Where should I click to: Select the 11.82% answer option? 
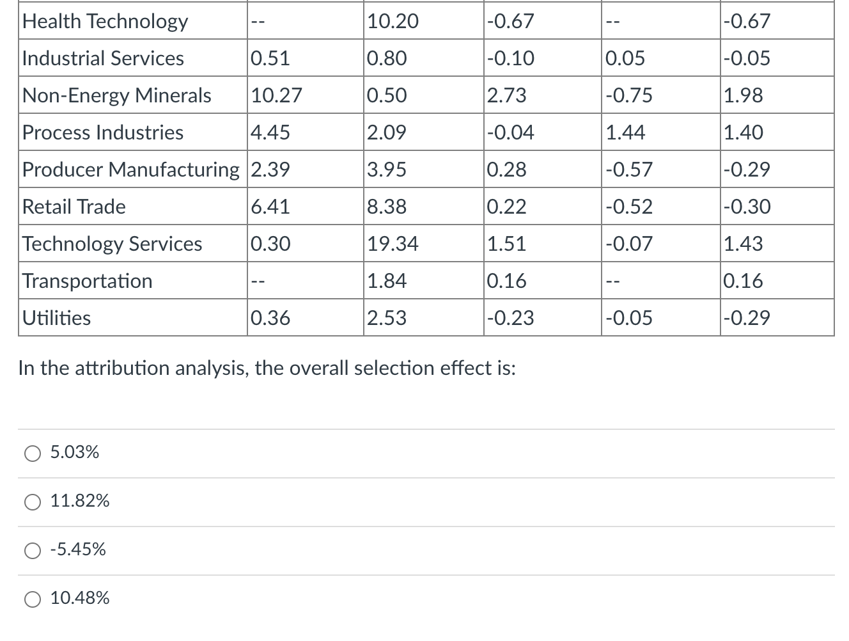[x=32, y=502]
